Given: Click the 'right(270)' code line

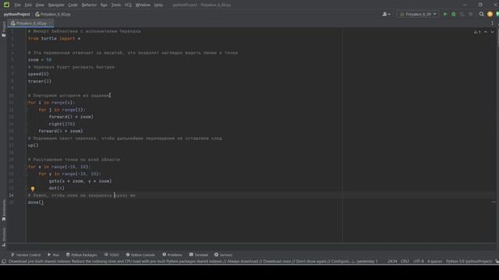Looking at the screenshot, I should tap(62, 124).
